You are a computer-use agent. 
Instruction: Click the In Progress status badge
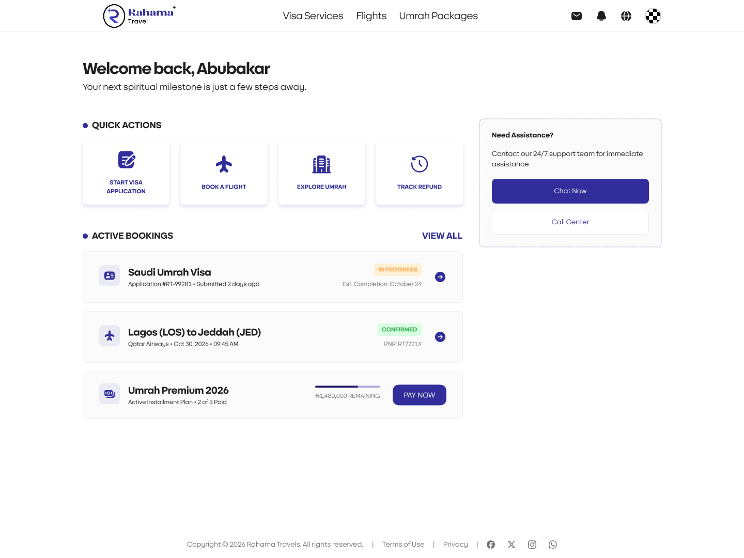(398, 270)
